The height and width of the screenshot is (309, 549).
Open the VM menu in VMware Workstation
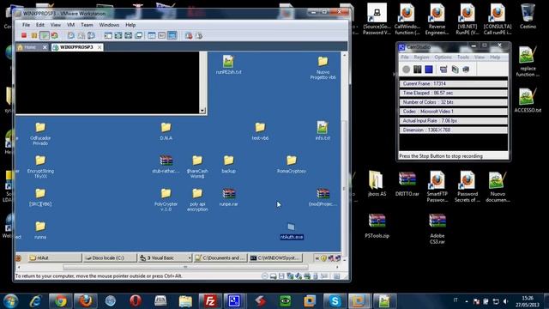coord(70,25)
